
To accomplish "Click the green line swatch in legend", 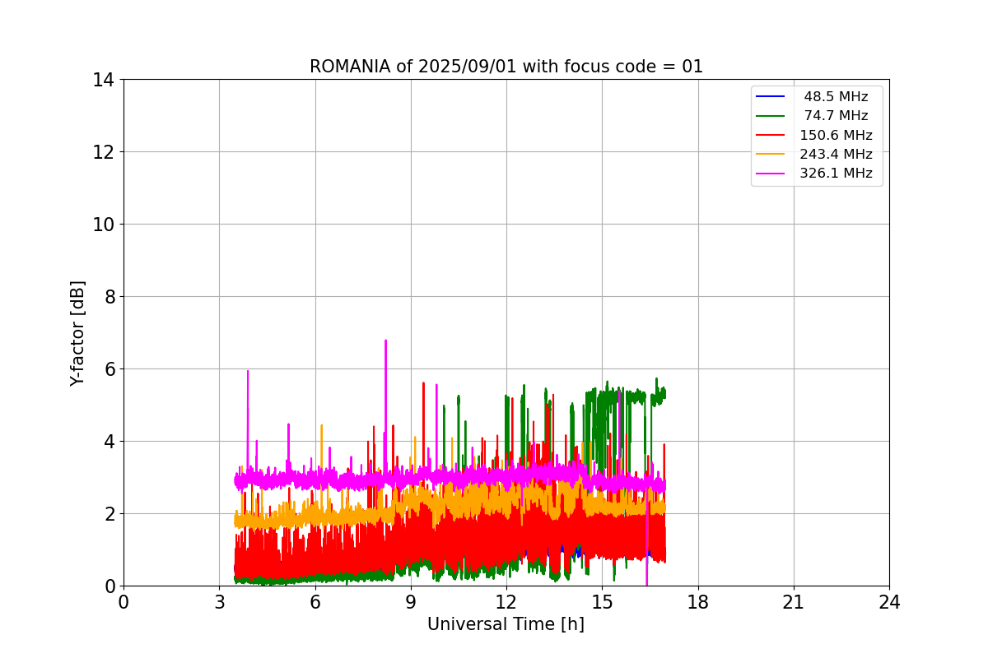I will click(771, 116).
